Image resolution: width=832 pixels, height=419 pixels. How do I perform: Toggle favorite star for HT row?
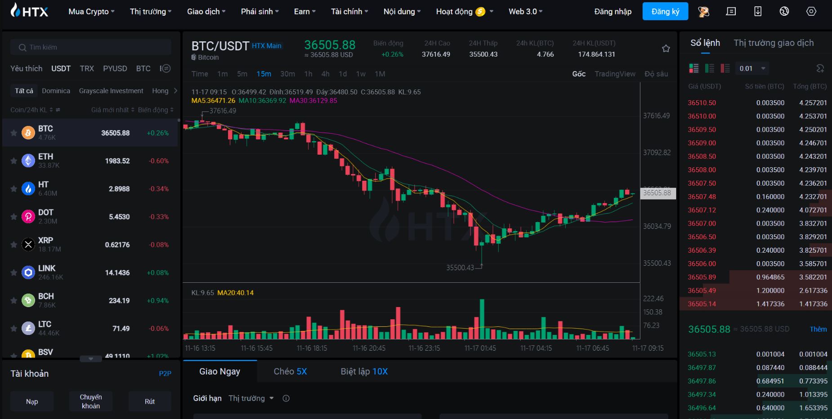tap(14, 189)
